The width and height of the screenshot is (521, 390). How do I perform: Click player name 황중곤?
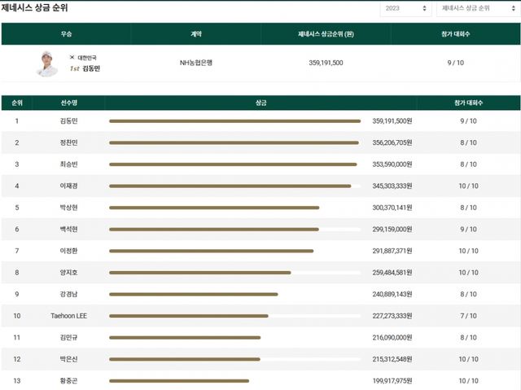tap(70, 380)
